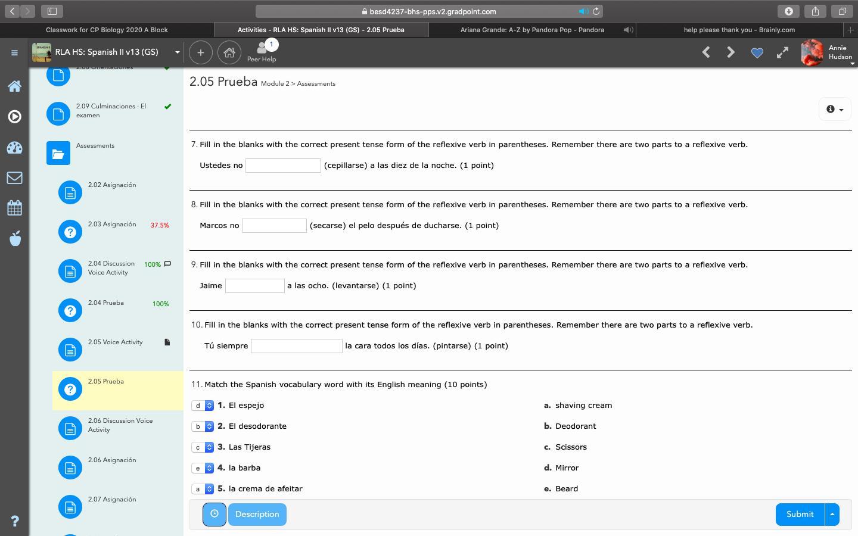Open the info dropdown menu
This screenshot has width=858, height=536.
click(x=835, y=109)
